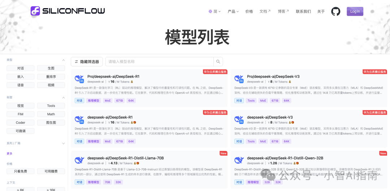Click the SiliconFlow logo

(68, 11)
